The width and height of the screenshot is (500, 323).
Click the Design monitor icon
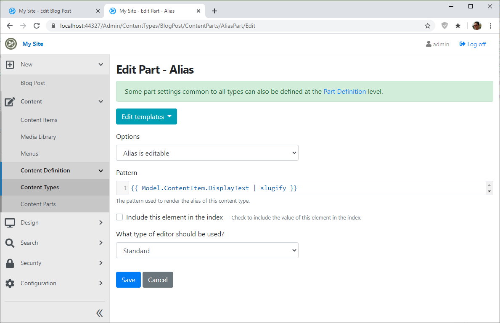(10, 223)
